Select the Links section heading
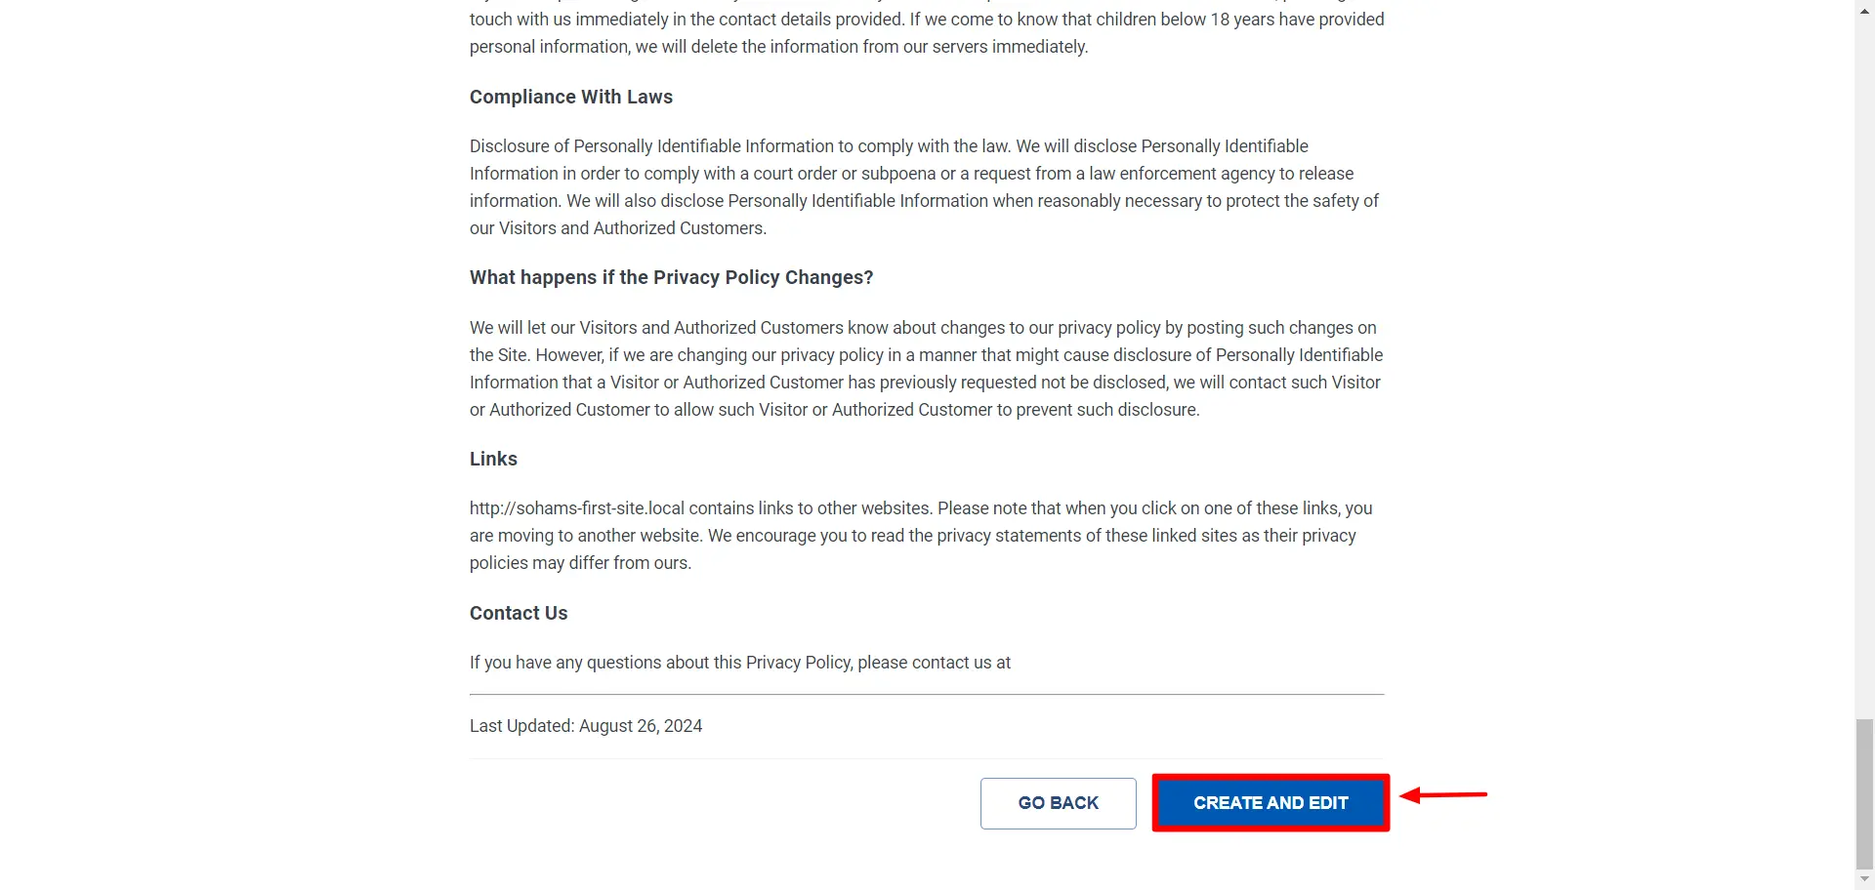The height and width of the screenshot is (890, 1875). [492, 459]
